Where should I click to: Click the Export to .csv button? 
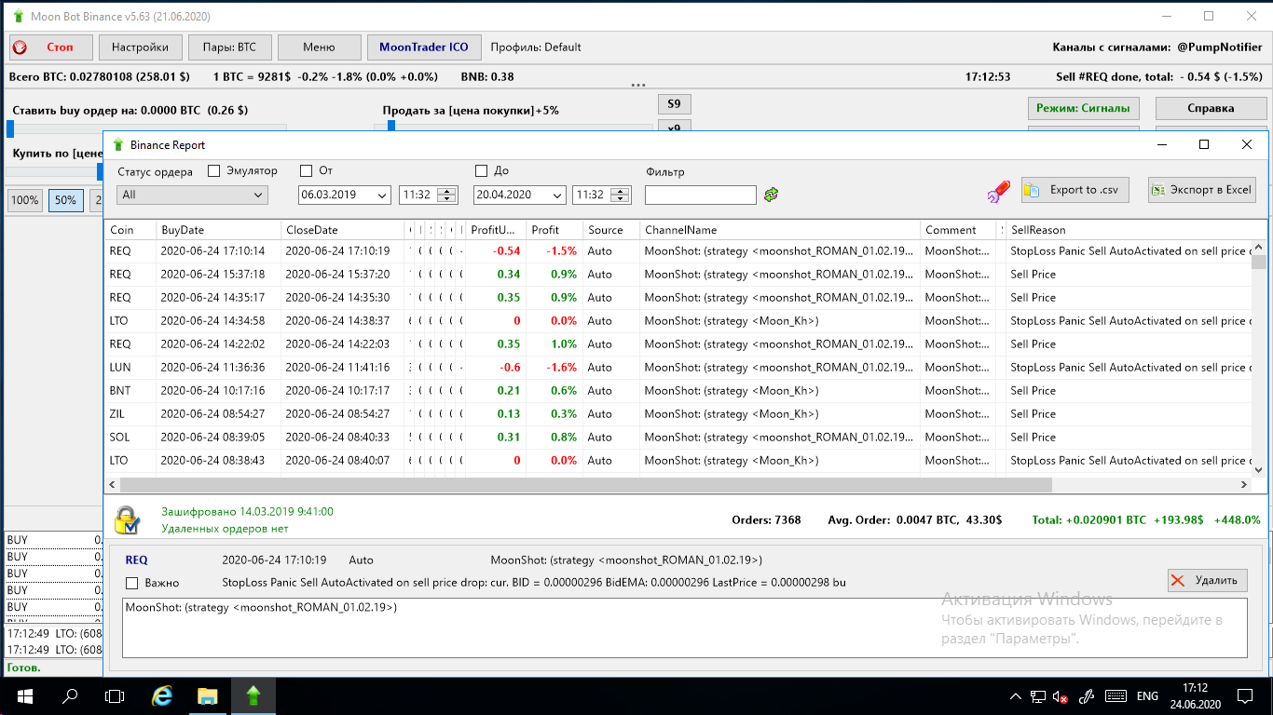1075,190
